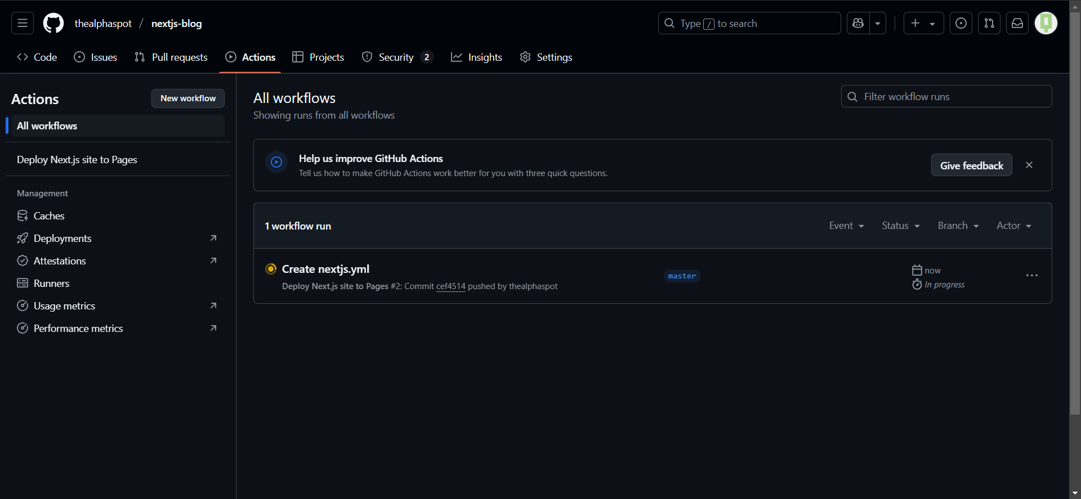Switch to the Issues tab

[96, 57]
